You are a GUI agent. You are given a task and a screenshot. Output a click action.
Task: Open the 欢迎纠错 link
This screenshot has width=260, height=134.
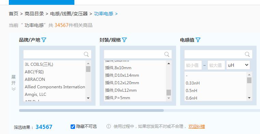click(197, 126)
